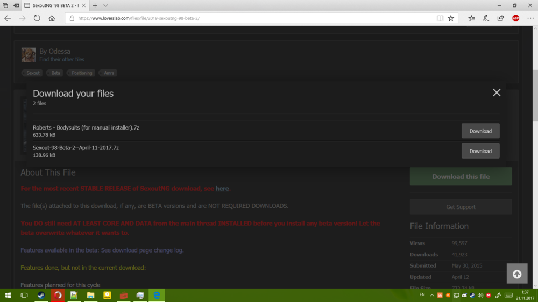Image resolution: width=538 pixels, height=302 pixels.
Task: Click the page vertical scrollbar thumb
Action: [x=535, y=95]
